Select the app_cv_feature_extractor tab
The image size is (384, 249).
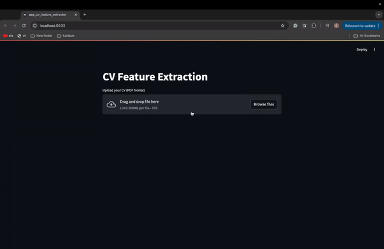click(50, 15)
